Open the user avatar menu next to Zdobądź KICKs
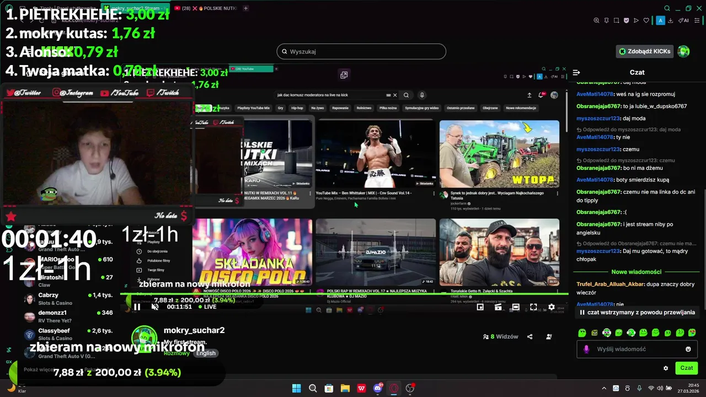706x397 pixels. pos(683,51)
